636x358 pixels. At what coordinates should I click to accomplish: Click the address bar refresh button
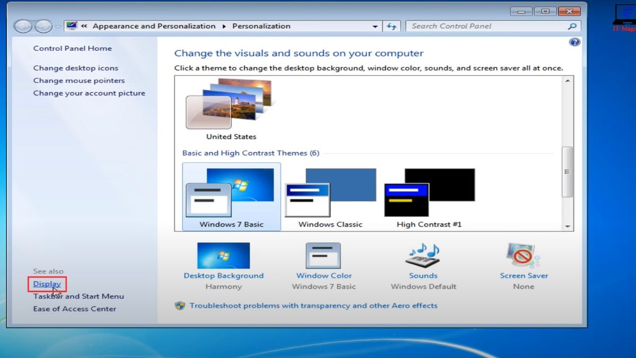click(392, 26)
